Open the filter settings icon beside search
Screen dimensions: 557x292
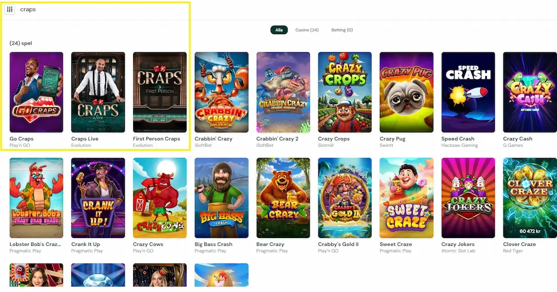pyautogui.click(x=9, y=9)
